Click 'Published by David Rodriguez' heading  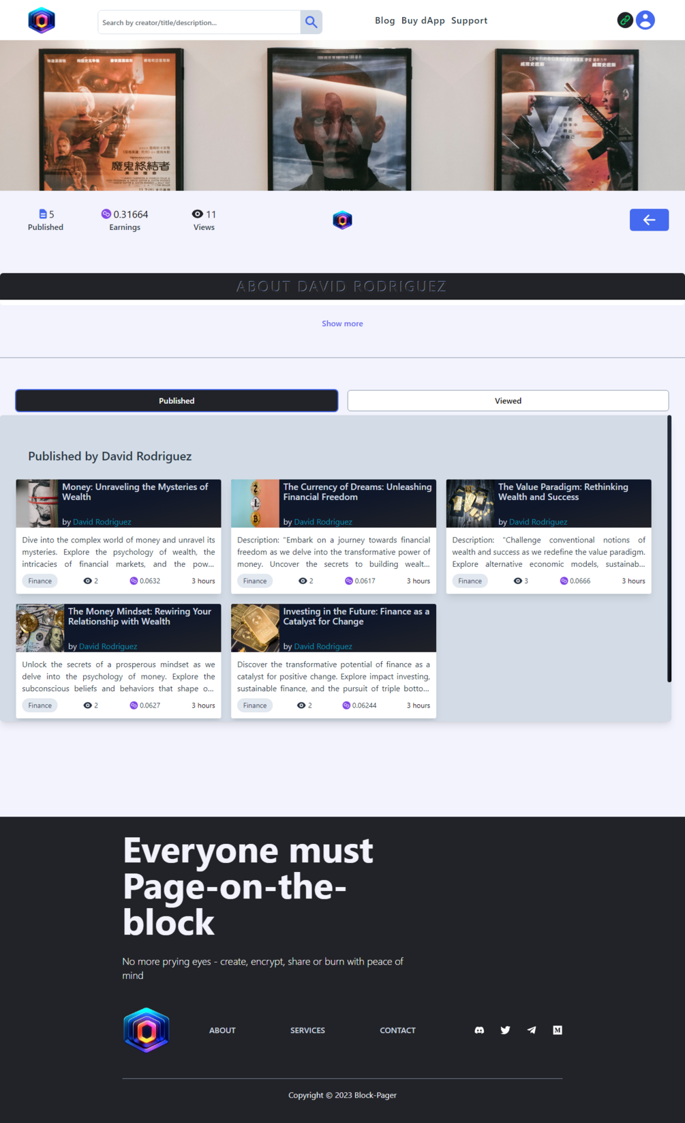pos(110,456)
